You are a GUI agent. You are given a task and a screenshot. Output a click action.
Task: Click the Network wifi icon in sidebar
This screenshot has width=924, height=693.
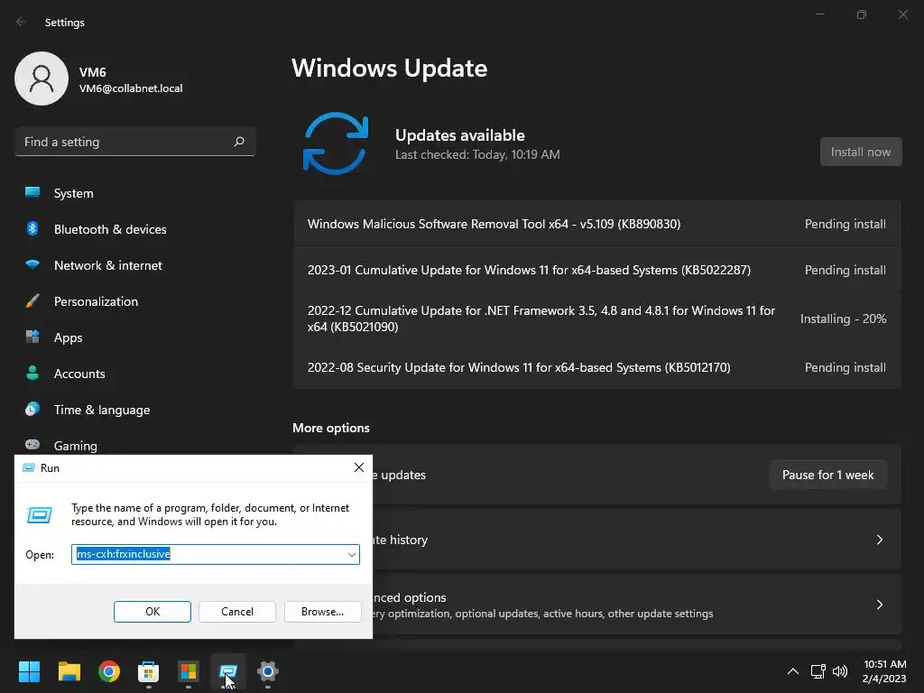pos(32,264)
